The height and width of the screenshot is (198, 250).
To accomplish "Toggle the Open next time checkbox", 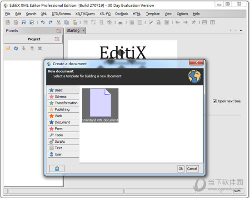I will [215, 101].
